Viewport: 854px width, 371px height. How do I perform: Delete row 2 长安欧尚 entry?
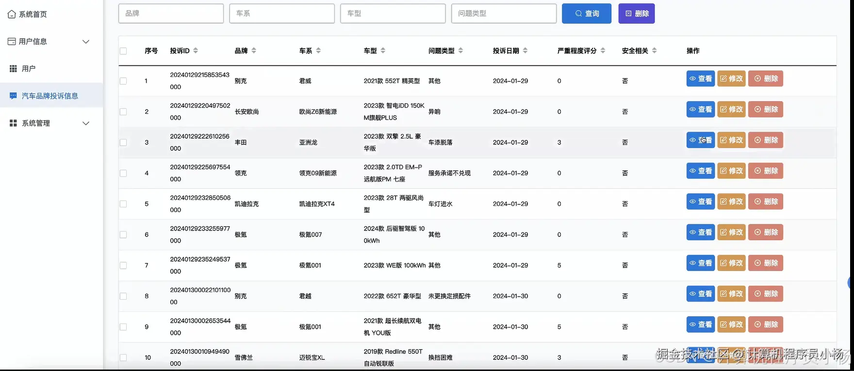tap(766, 109)
